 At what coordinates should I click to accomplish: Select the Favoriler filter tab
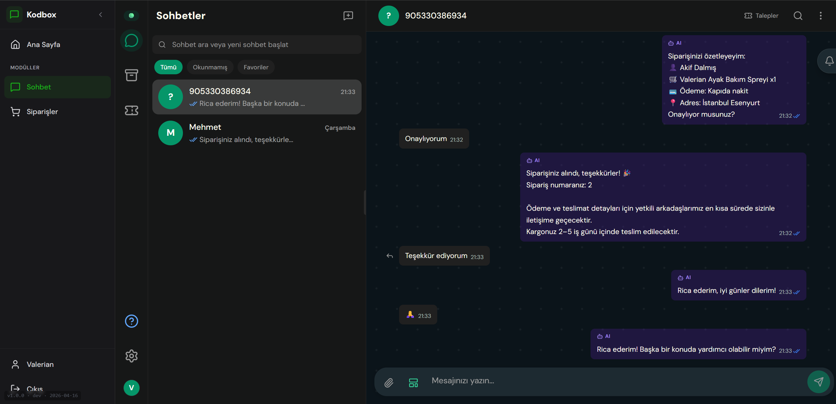point(256,67)
